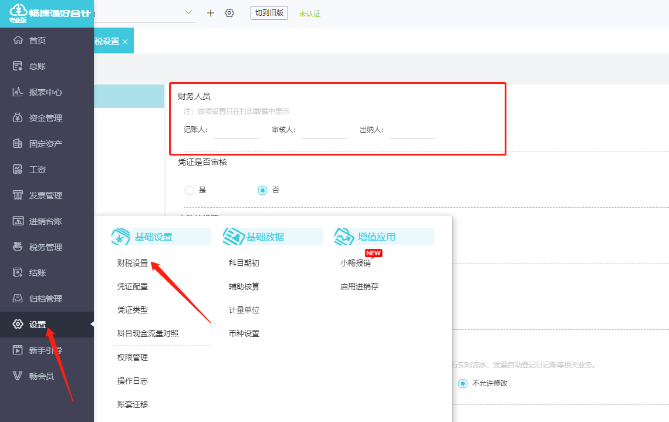Open the 新手引导 play icon
Viewport: 669px width, 422px height.
click(x=18, y=350)
